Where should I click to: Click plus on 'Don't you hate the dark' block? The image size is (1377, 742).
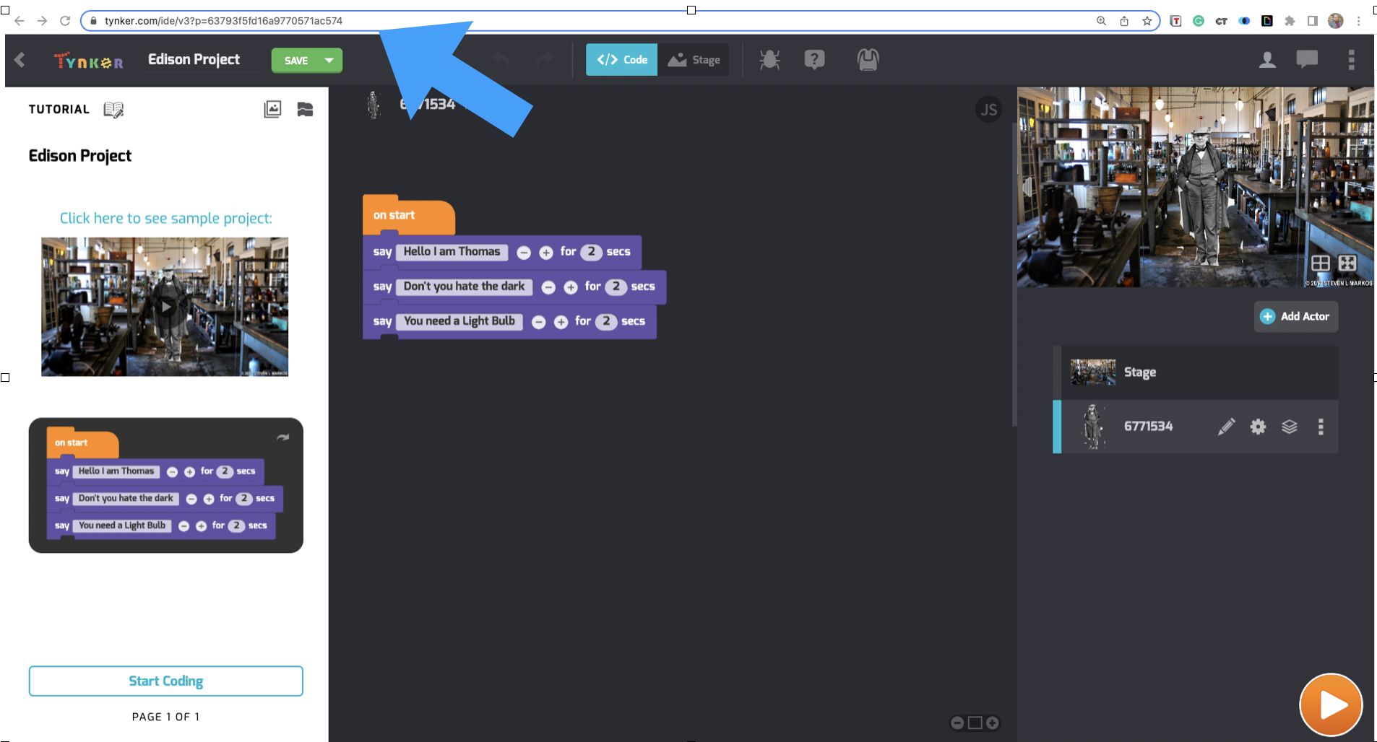click(x=571, y=287)
